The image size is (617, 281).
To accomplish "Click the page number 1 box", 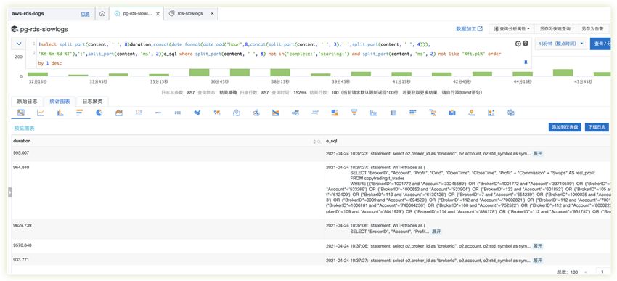I will tap(602, 272).
